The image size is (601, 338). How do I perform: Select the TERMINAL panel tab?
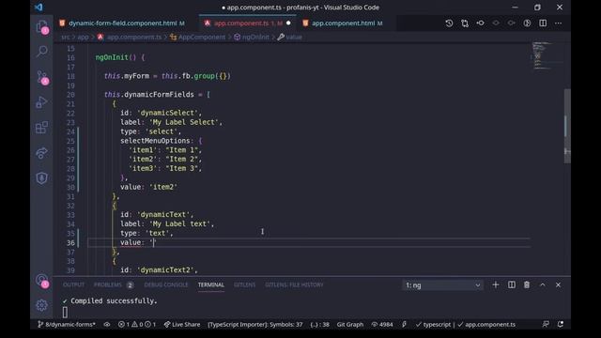(210, 284)
